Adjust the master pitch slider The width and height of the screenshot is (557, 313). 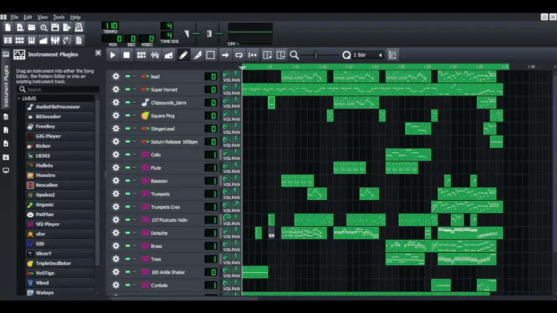coord(218,34)
